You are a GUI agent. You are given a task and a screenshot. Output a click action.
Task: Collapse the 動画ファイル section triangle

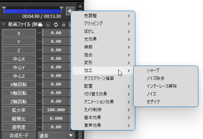tap(4, 24)
